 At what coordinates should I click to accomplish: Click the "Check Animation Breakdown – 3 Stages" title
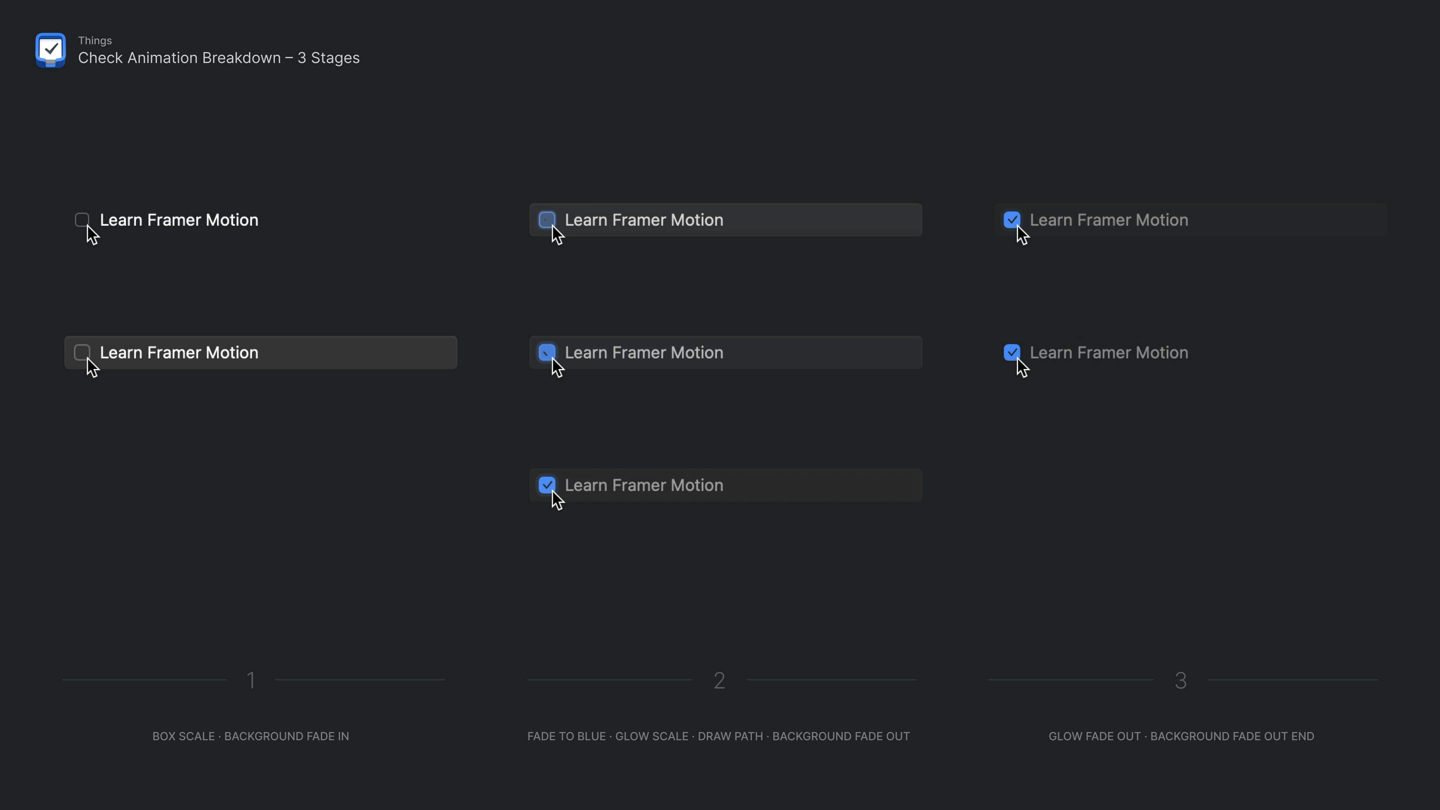(219, 58)
